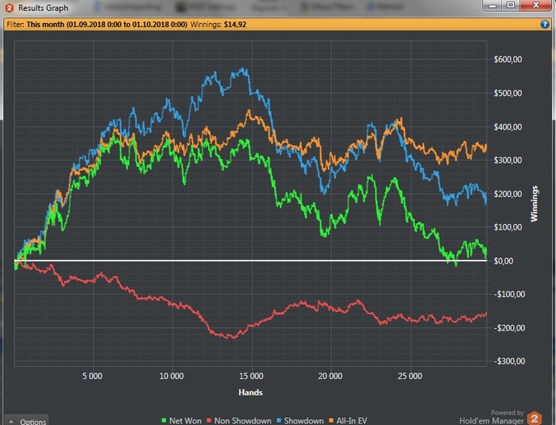Click the 5 000 hands axis label
Viewport: 556px width, 425px height.
[92, 376]
